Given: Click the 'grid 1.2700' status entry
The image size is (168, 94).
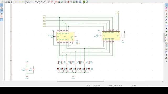Looking at the screenshot, I should pos(133,86).
